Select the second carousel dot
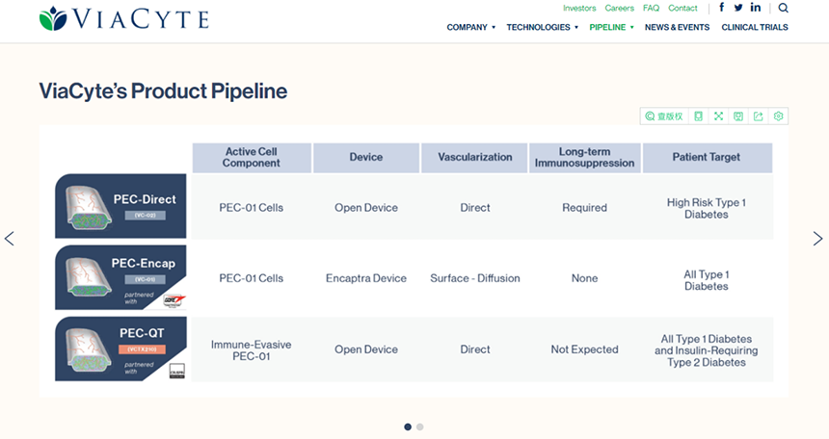829x439 pixels. tap(419, 426)
